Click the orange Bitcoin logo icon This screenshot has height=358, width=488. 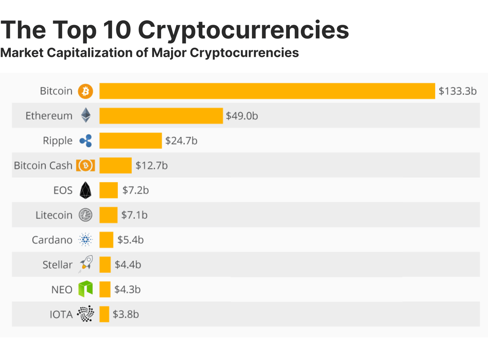click(x=85, y=91)
